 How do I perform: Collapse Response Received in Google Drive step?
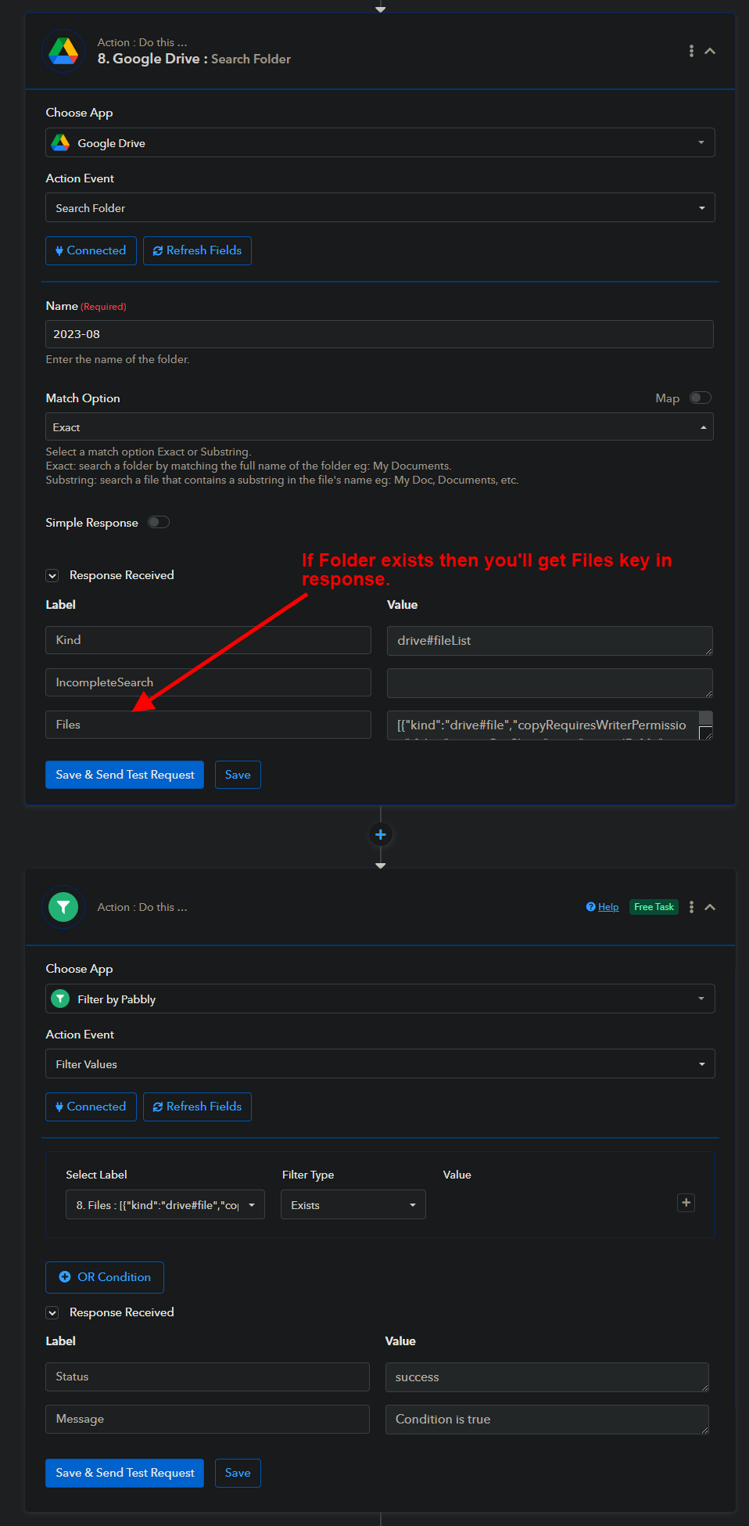click(52, 575)
